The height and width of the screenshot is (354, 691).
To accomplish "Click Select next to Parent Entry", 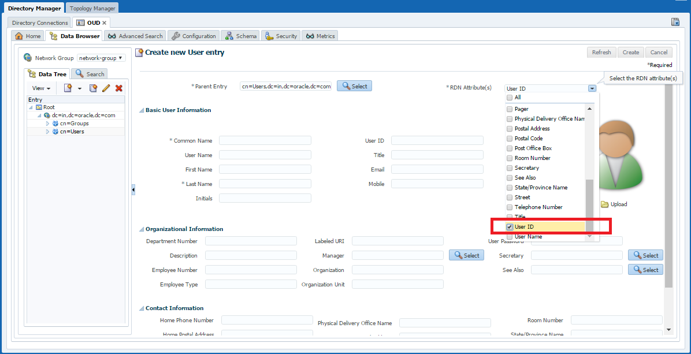I will tap(354, 86).
